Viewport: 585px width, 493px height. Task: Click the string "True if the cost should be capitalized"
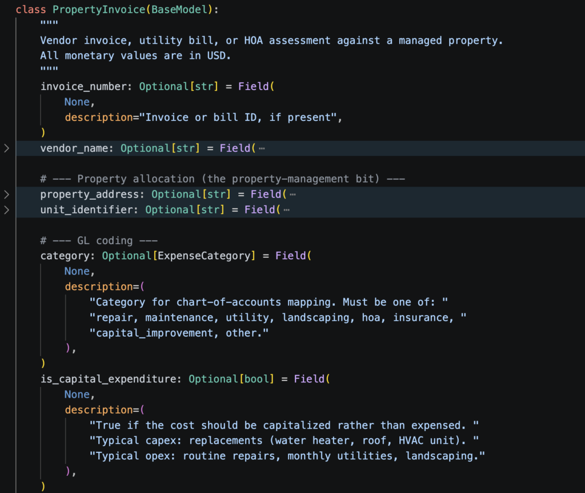pos(284,425)
